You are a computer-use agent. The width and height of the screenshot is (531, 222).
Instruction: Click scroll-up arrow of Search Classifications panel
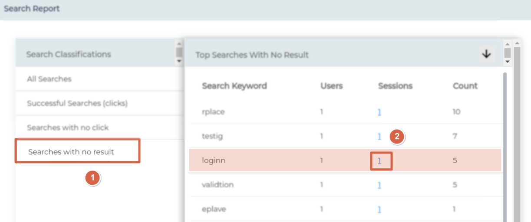click(x=179, y=44)
